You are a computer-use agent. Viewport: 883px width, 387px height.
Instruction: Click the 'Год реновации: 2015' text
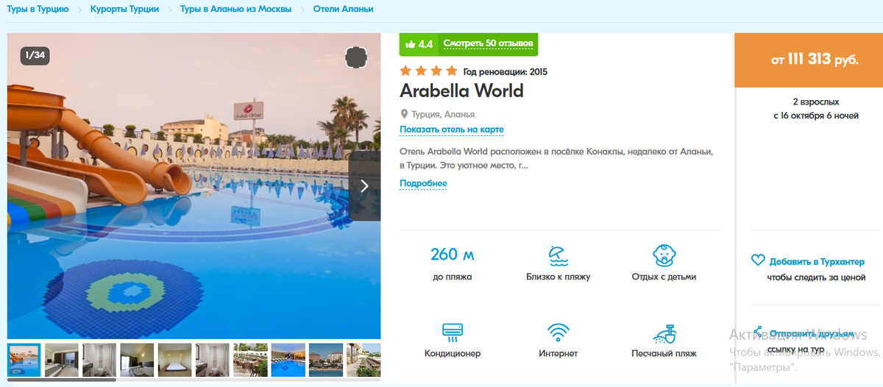coord(505,72)
